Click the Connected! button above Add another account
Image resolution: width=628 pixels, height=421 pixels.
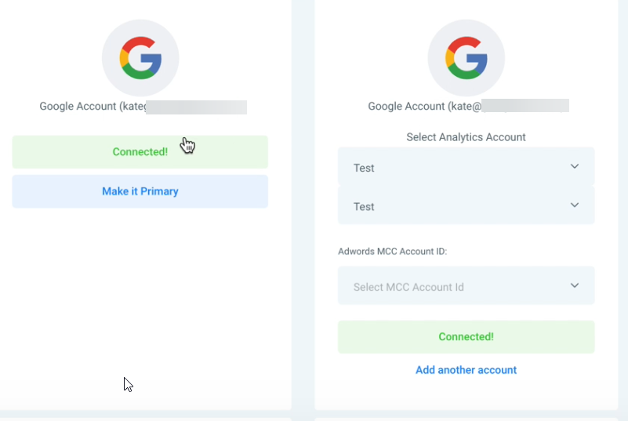click(466, 337)
